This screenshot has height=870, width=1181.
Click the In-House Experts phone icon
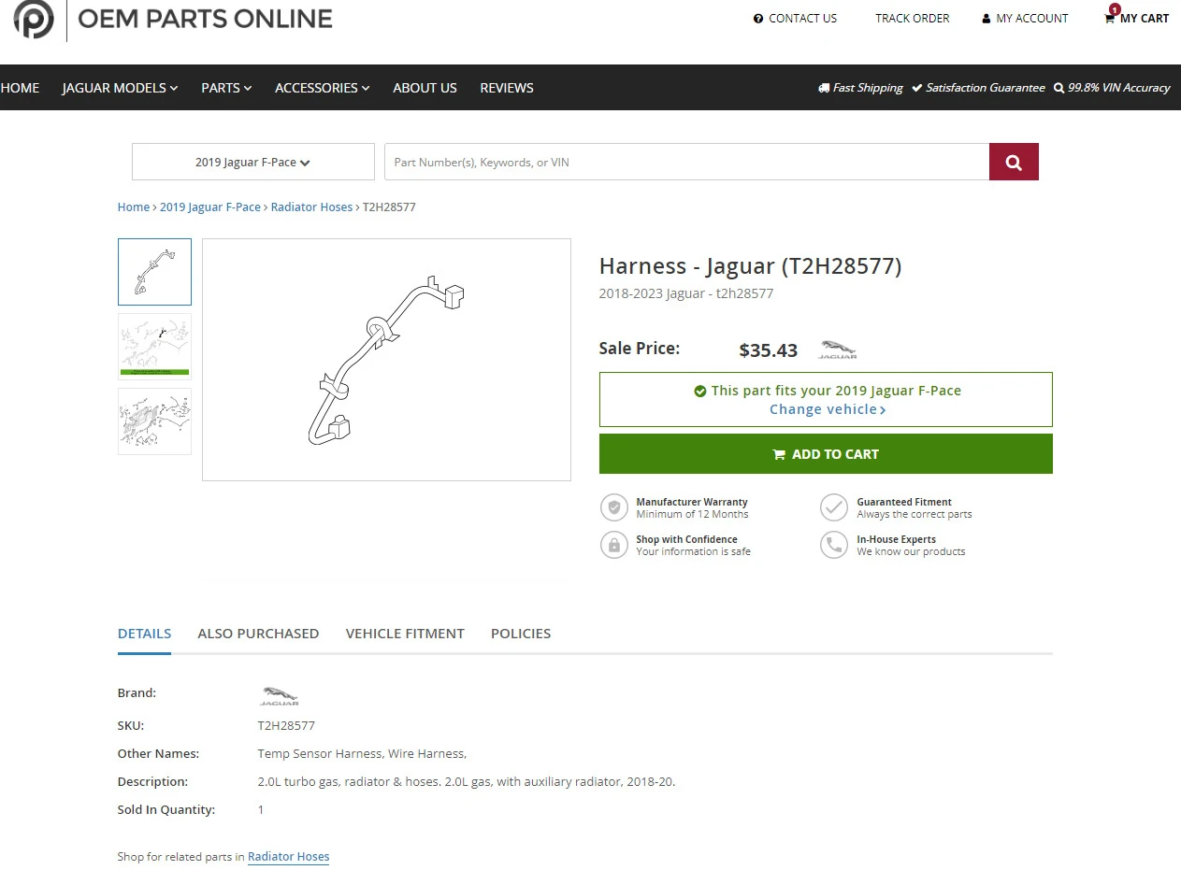(x=833, y=545)
